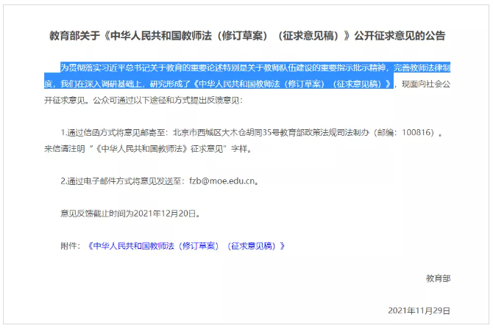
Task: Click the postal code 100816
Action: click(x=417, y=132)
